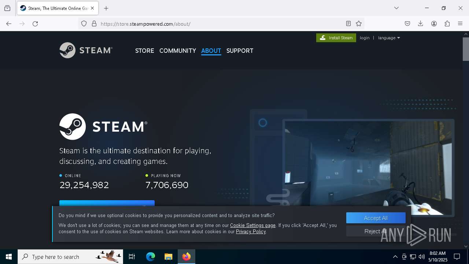Screen dimensions: 469x264
Task: Click the Portal game screenshot
Action: tap(368, 168)
